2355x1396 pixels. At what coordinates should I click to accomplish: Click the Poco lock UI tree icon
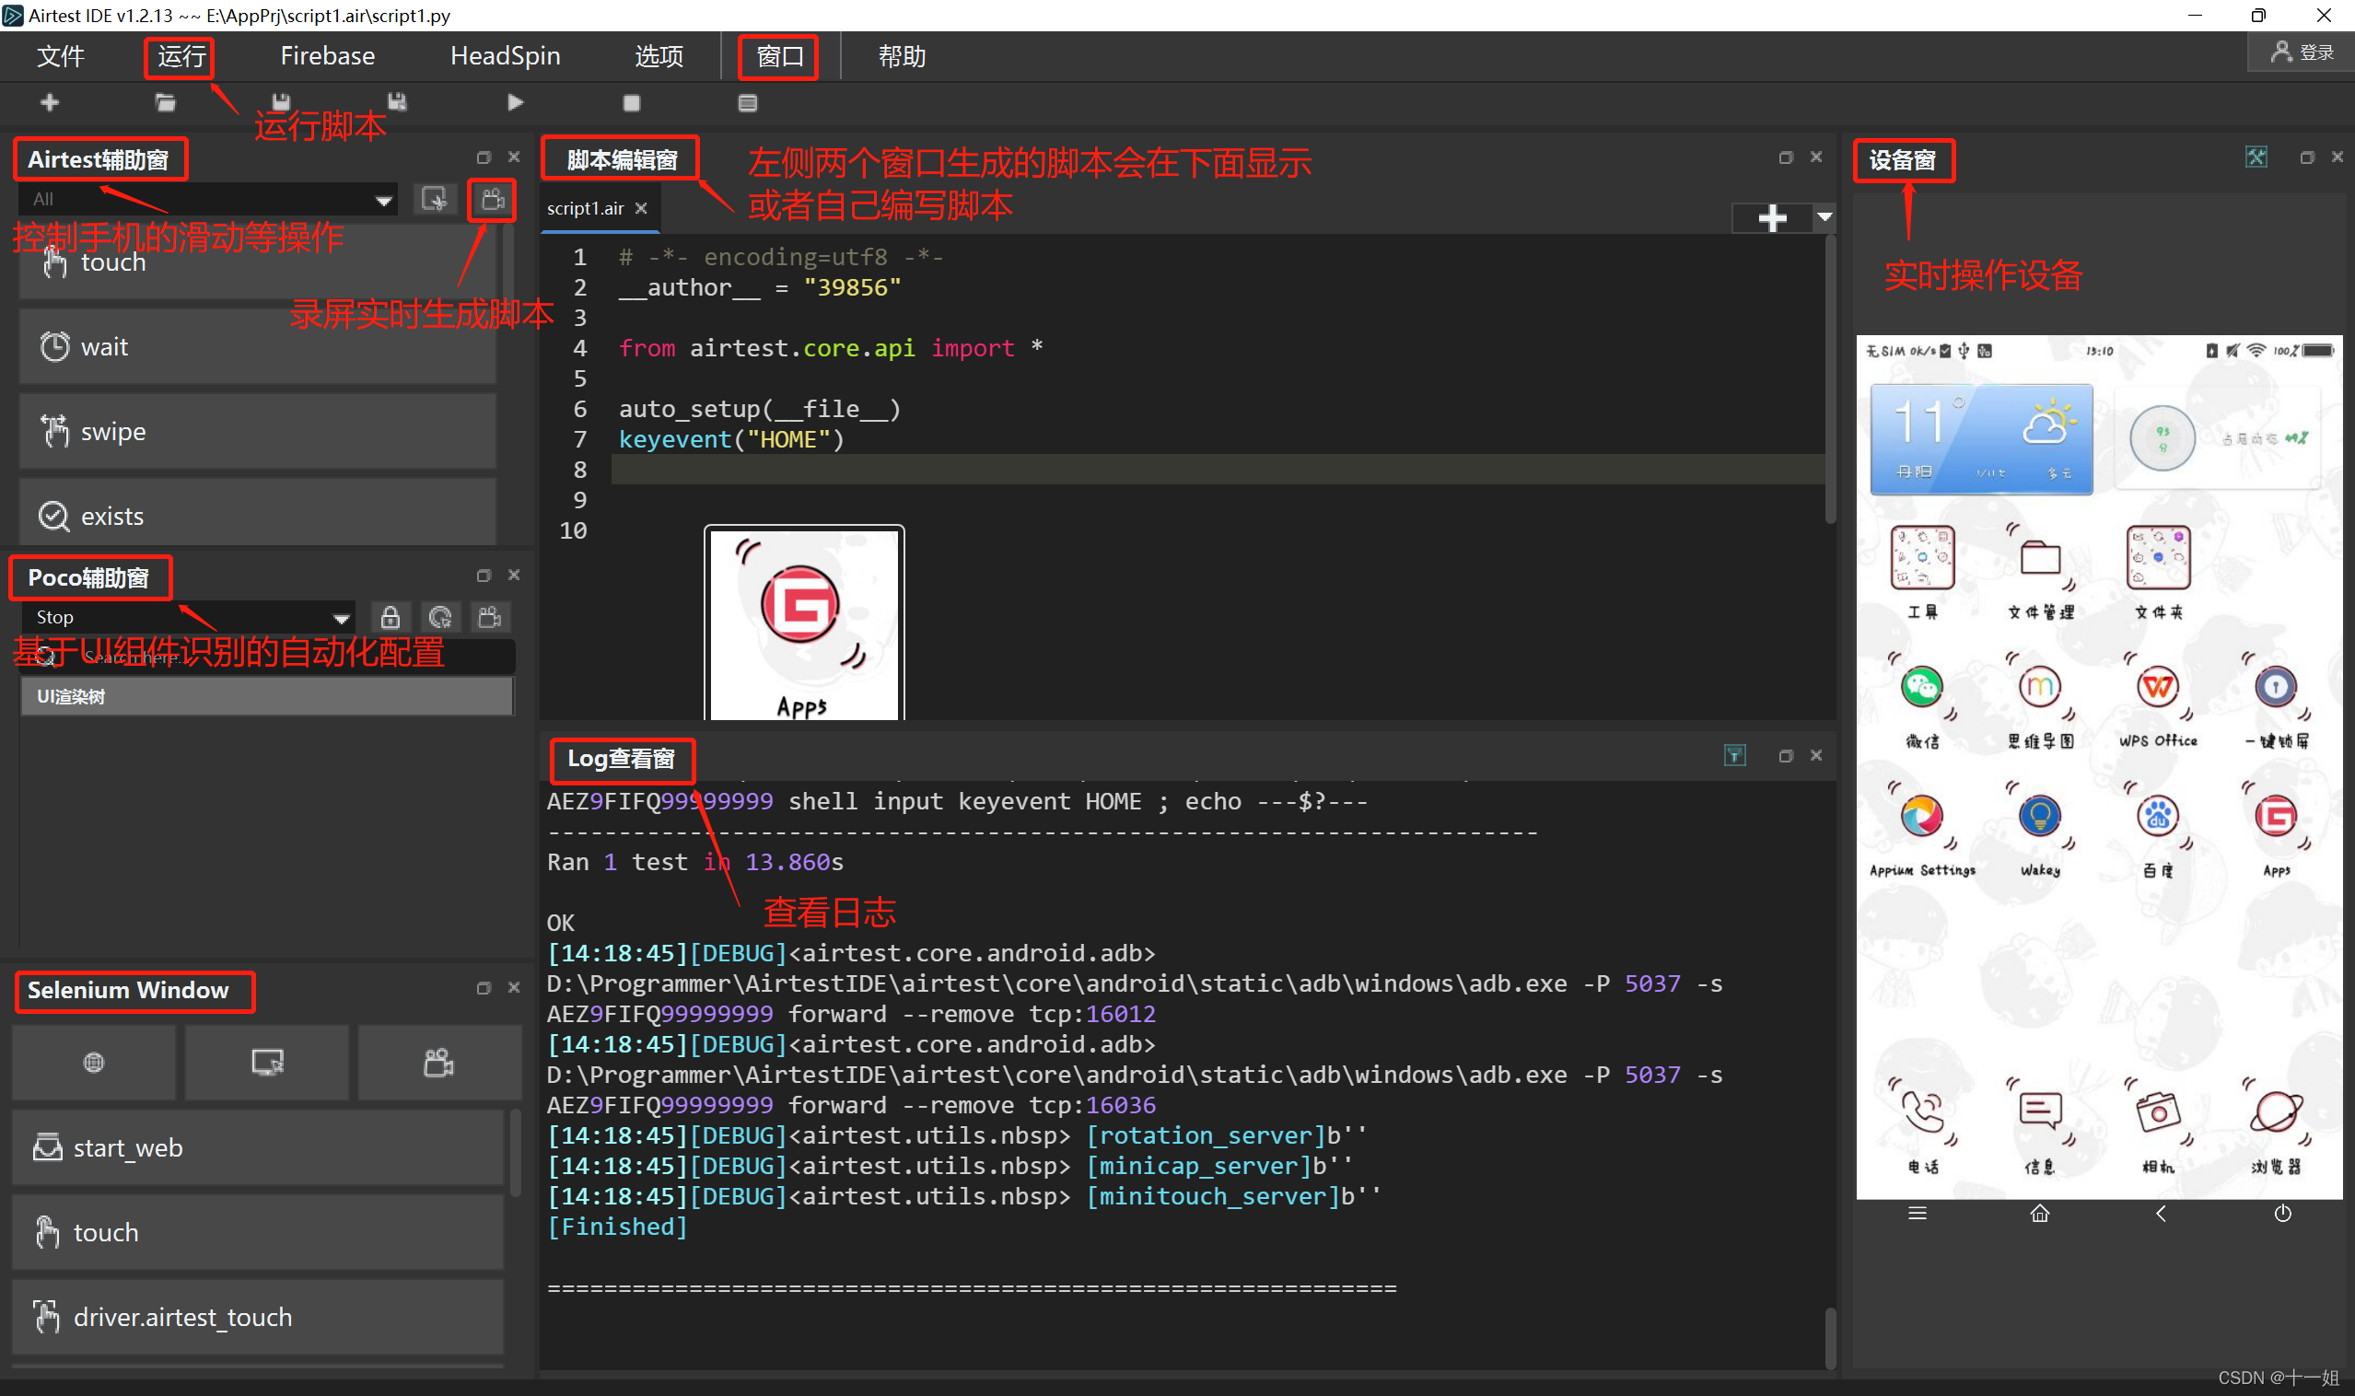click(x=390, y=617)
